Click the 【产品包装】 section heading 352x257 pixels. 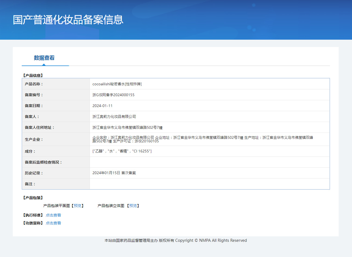33,198
